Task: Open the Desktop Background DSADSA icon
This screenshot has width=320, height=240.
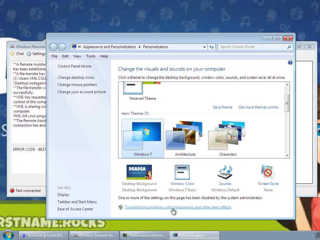Action: pyautogui.click(x=139, y=172)
